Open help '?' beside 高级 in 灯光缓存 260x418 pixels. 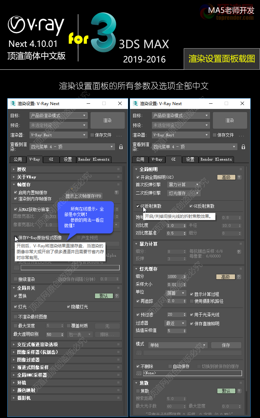tap(239, 277)
